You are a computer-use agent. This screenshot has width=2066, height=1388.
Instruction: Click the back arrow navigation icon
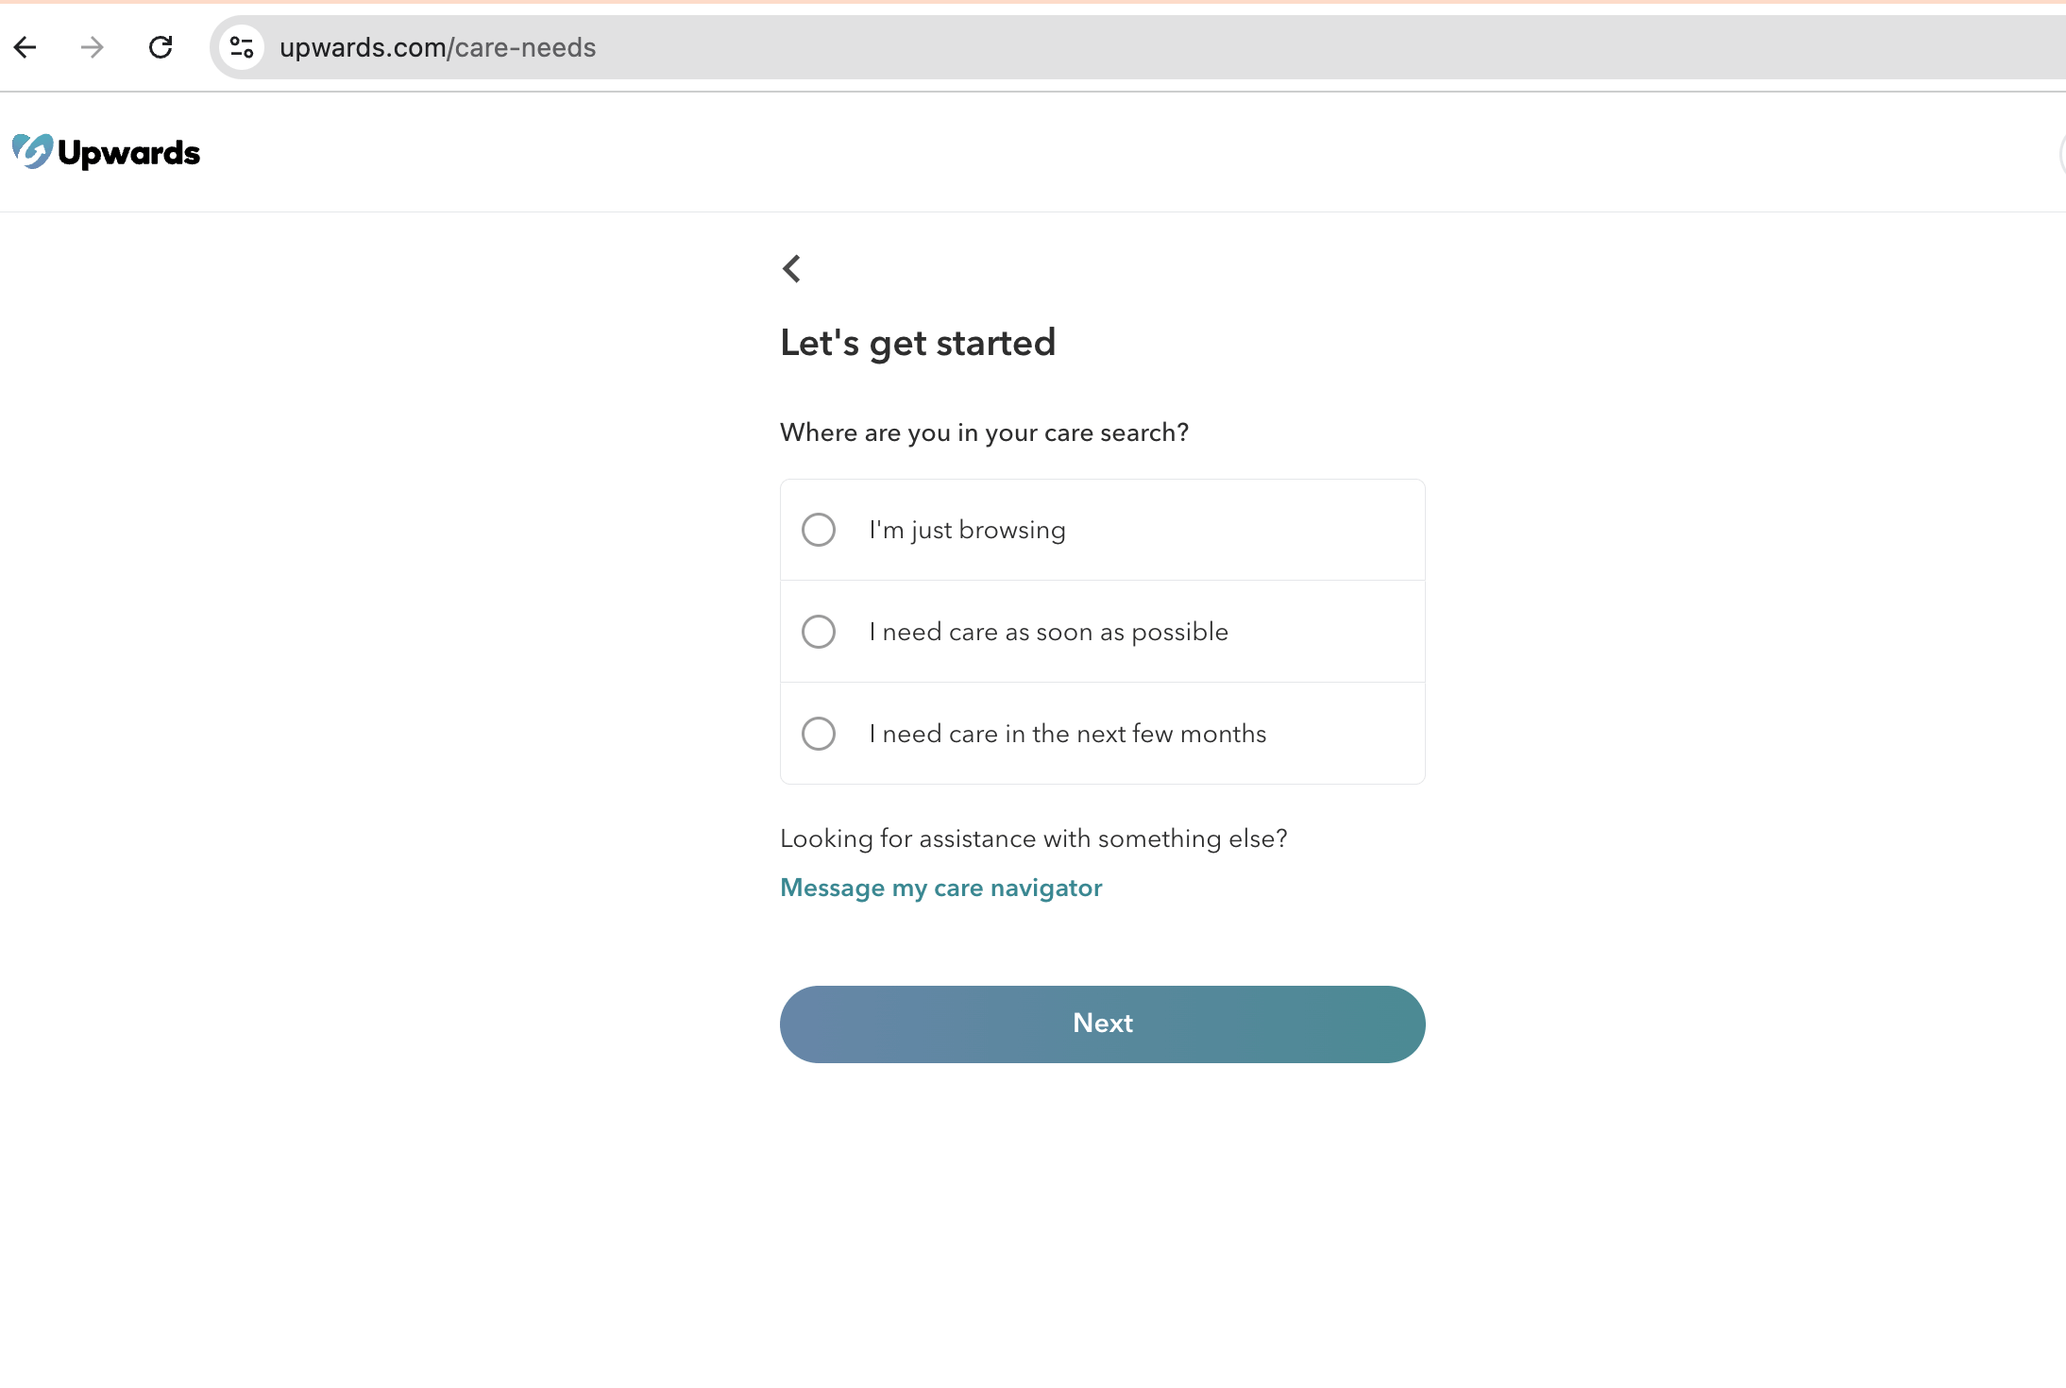[793, 268]
